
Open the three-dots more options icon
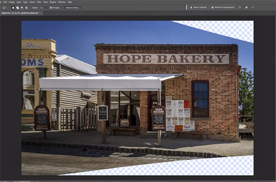(253, 7)
